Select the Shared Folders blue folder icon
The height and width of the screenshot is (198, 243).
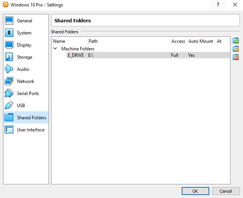[9, 117]
